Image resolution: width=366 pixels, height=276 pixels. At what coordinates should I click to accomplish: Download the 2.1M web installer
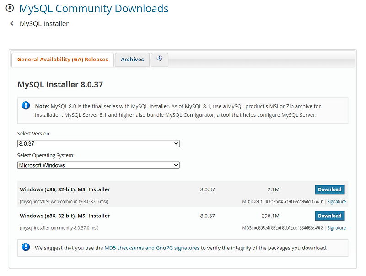click(x=329, y=189)
